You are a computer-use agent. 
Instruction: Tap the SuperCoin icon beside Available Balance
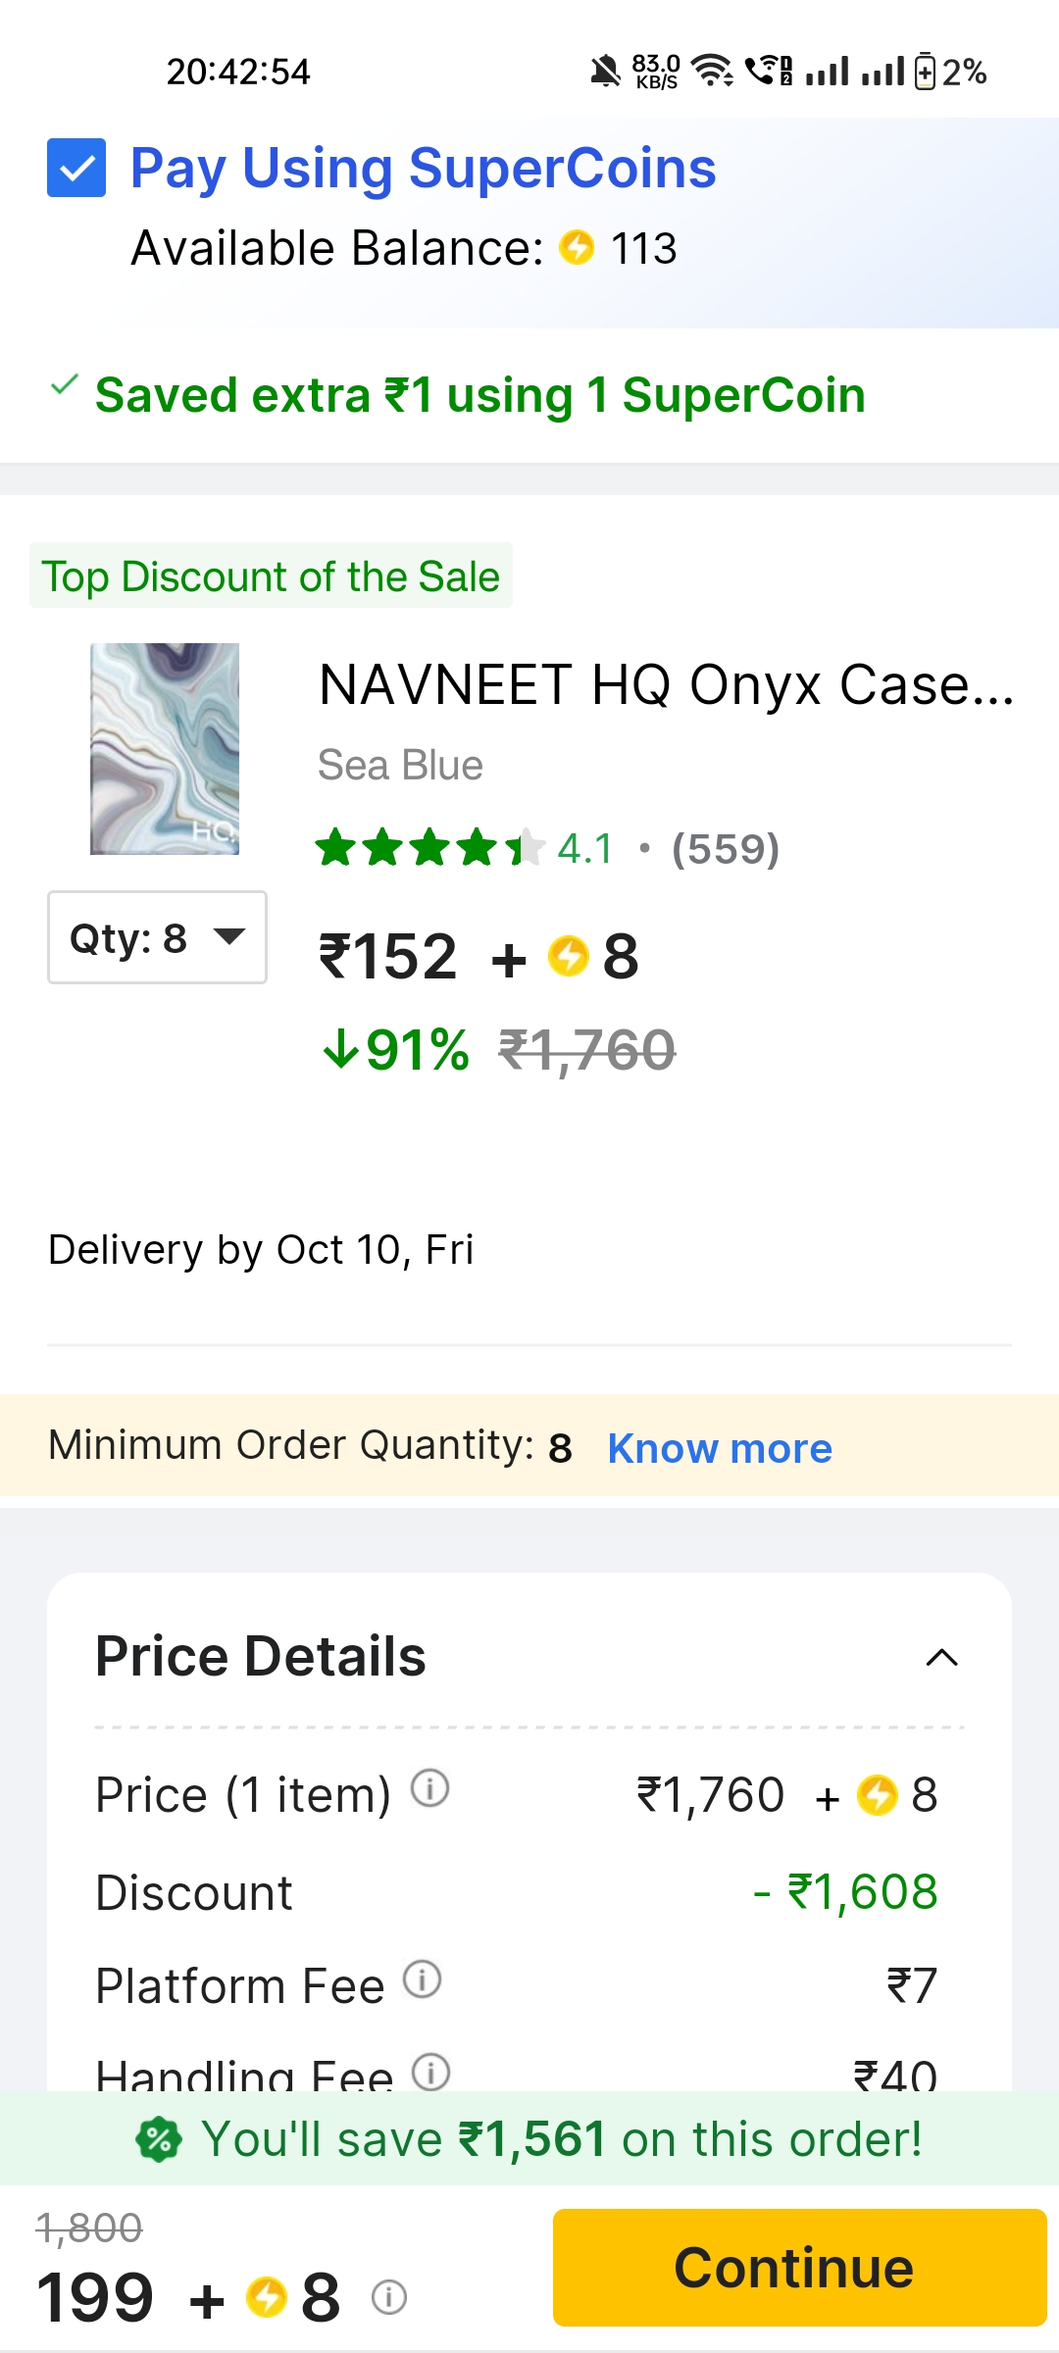point(577,247)
